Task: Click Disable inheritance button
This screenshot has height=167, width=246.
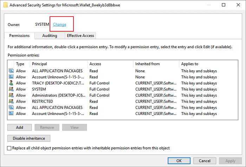Action: click(x=29, y=138)
